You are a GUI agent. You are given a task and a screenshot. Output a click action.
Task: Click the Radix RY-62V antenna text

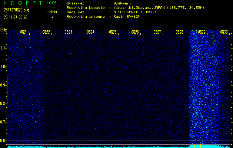tap(127, 17)
